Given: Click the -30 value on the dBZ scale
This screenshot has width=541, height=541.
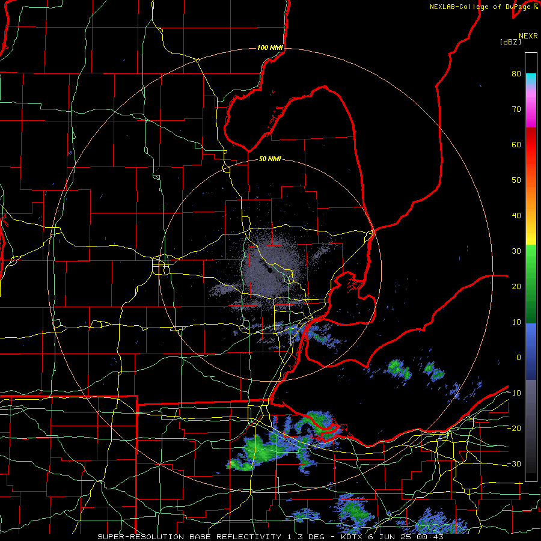Looking at the screenshot, I should [514, 464].
